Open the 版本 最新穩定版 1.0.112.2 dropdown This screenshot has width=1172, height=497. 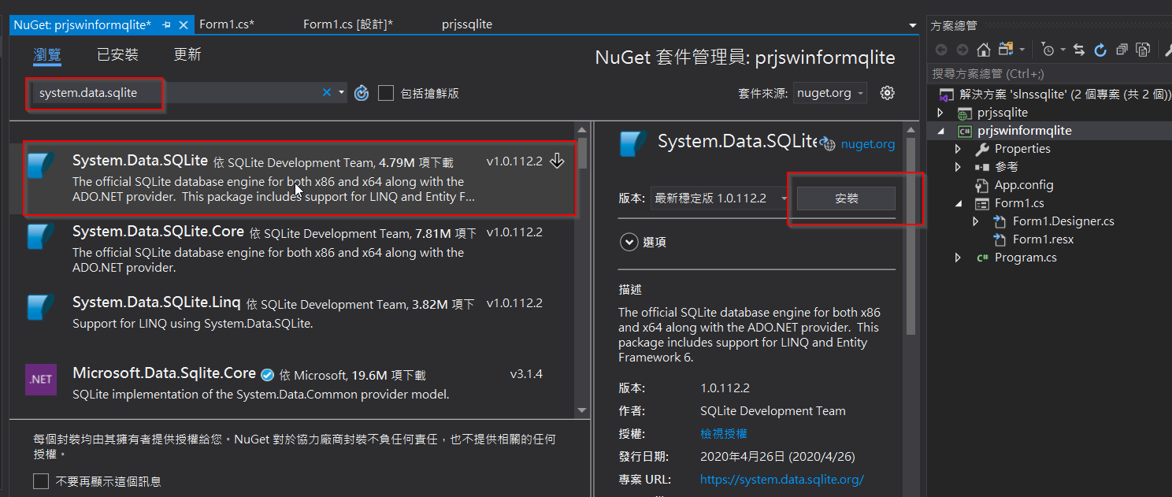[720, 198]
